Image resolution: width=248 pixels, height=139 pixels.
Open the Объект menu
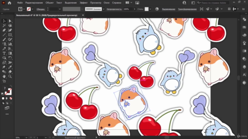point(50,3)
